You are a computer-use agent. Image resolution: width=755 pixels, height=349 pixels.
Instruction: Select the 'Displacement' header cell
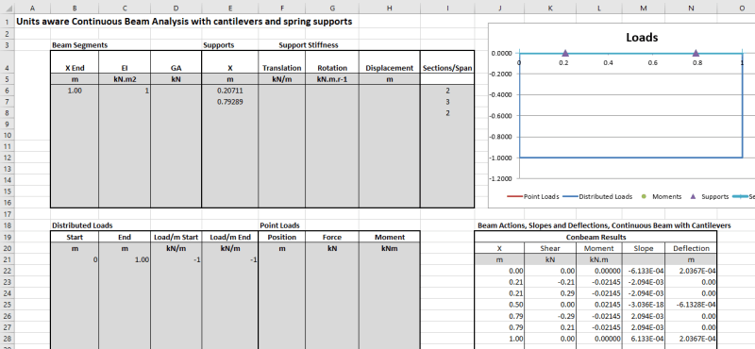point(390,68)
